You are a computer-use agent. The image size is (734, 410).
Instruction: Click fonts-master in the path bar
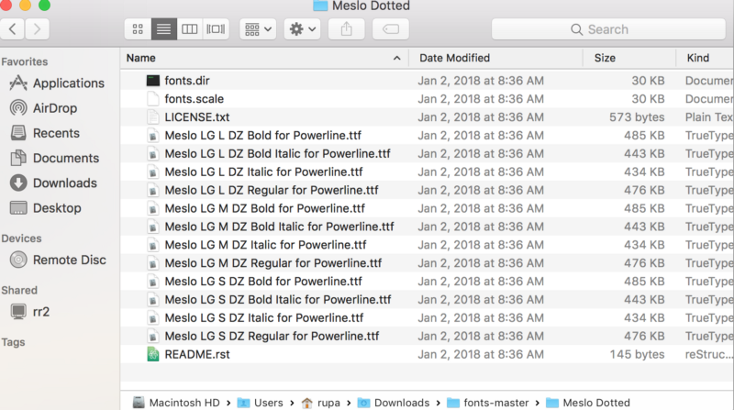tap(488, 403)
